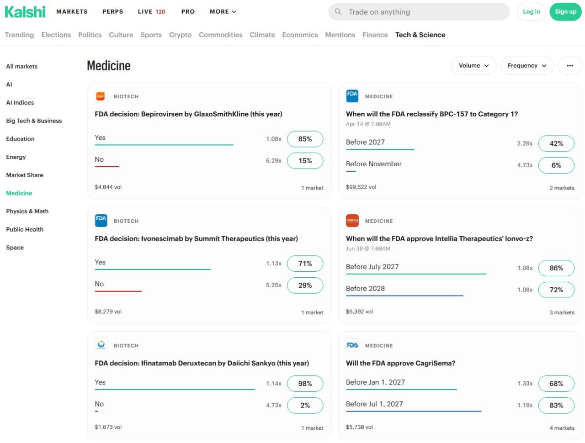
Task: Open the PRO nav item
Action: pyautogui.click(x=188, y=12)
